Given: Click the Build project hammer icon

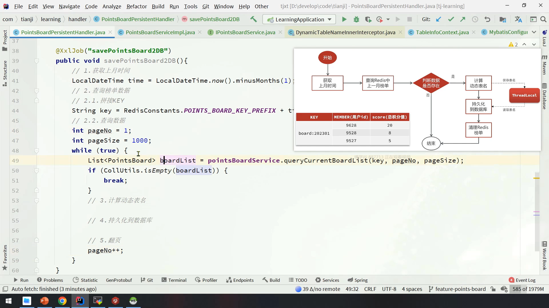Looking at the screenshot, I should click(x=253, y=19).
